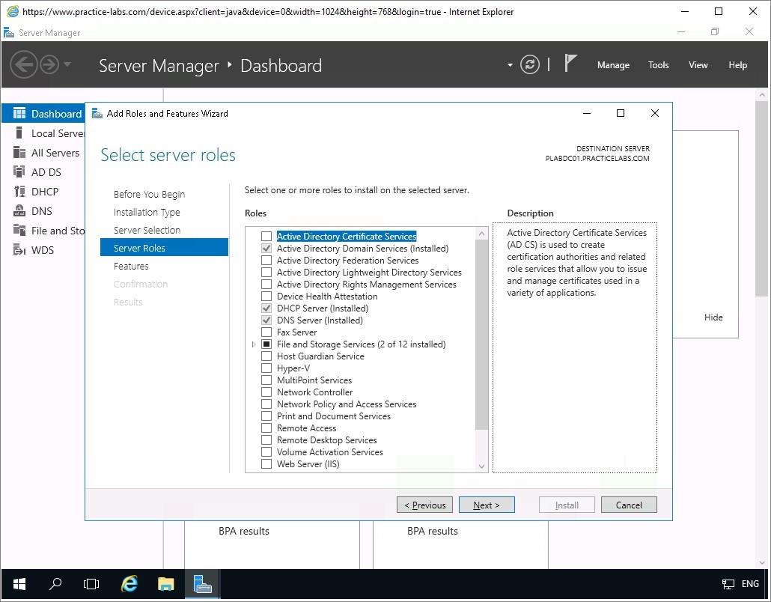Open the navigation history dropdown arrow
The height and width of the screenshot is (602, 771).
pyautogui.click(x=67, y=64)
